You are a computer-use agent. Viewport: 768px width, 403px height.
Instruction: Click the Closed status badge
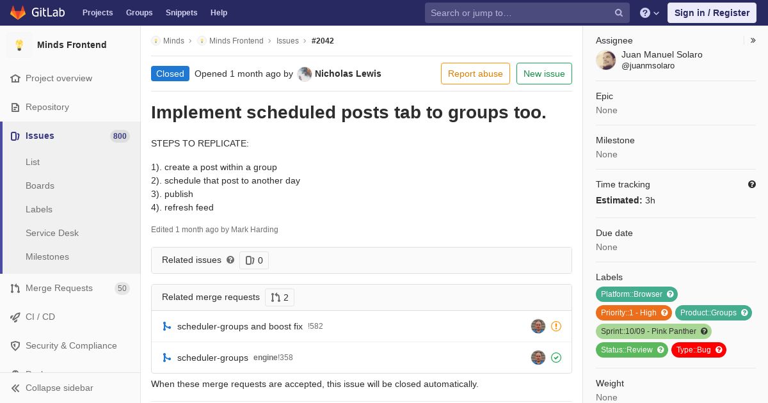click(170, 74)
